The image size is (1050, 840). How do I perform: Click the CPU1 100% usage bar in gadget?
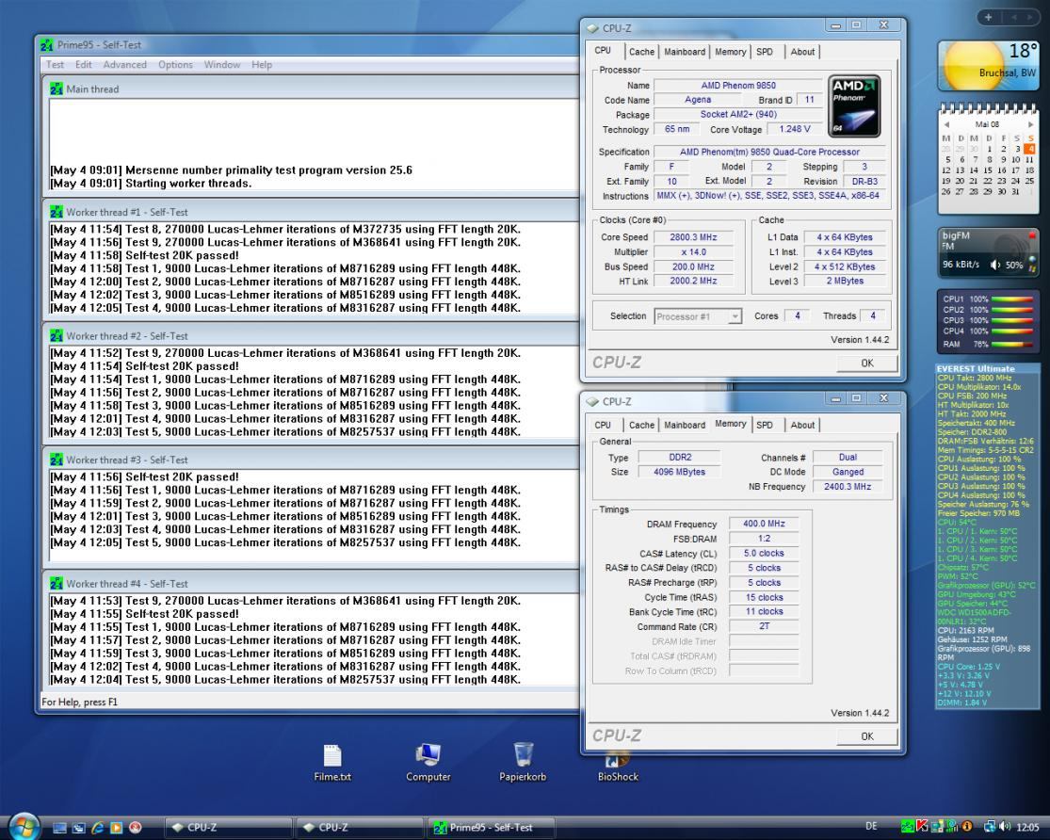1011,299
